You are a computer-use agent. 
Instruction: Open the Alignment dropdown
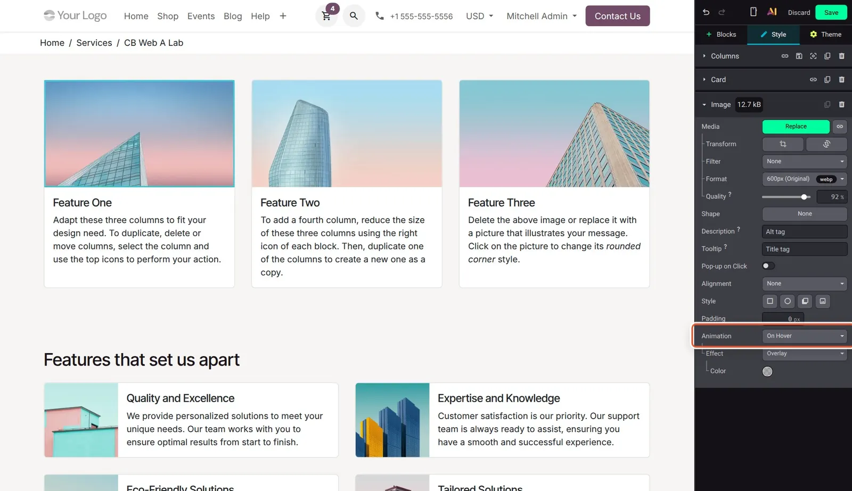coord(805,284)
